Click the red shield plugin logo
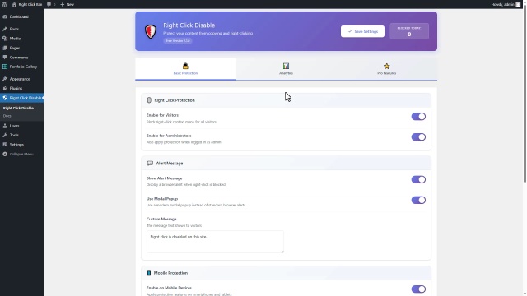Screen dimensions: 527x296 coord(151,31)
